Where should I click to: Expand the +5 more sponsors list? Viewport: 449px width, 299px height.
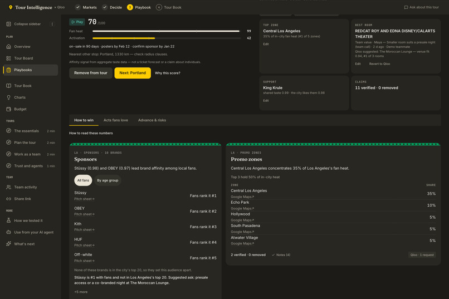[81, 292]
